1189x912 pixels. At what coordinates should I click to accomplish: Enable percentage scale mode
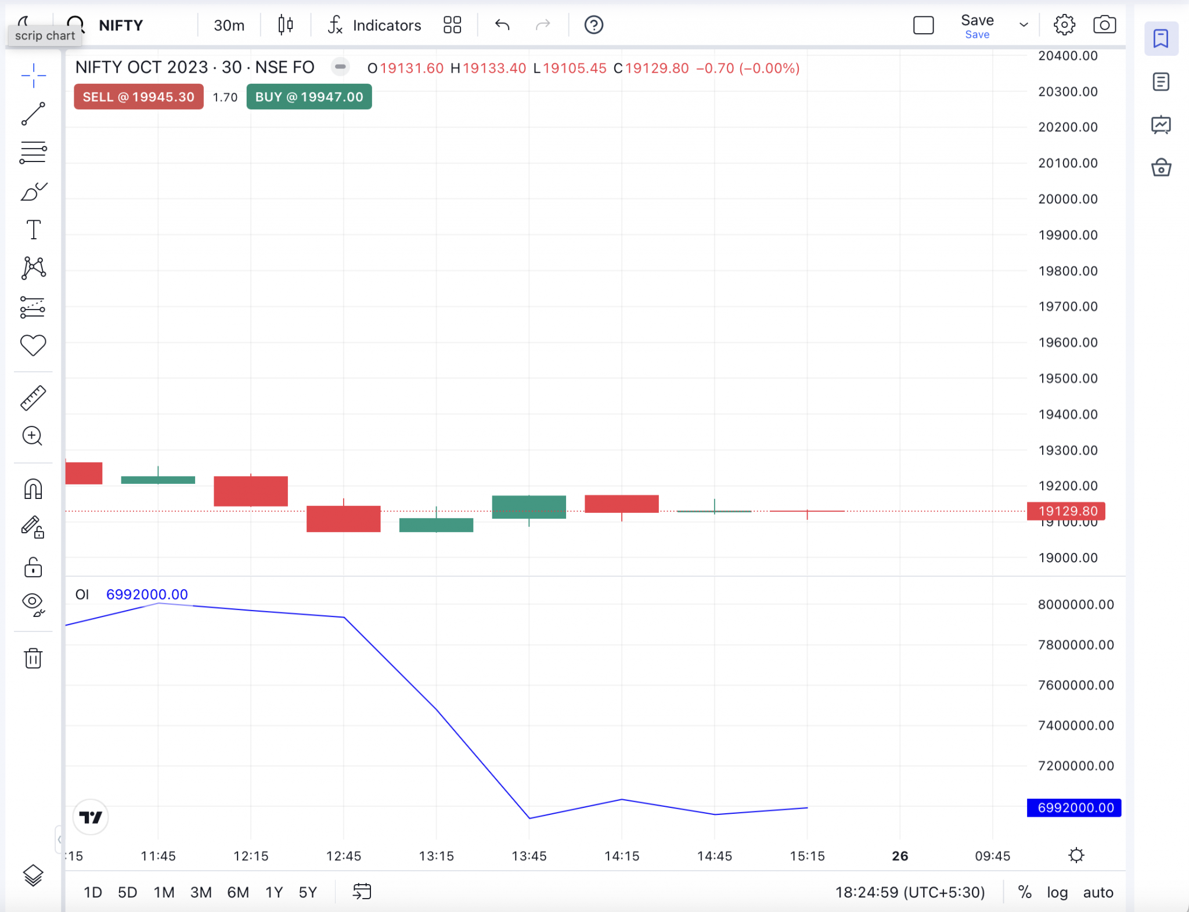(x=1025, y=892)
